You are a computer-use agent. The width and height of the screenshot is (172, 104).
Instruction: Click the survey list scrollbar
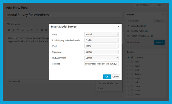coord(123,67)
